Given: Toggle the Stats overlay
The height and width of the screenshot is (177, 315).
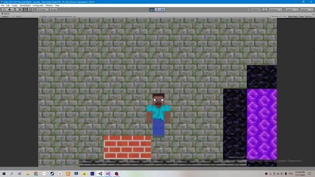Looking at the screenshot, I should click(x=302, y=16).
